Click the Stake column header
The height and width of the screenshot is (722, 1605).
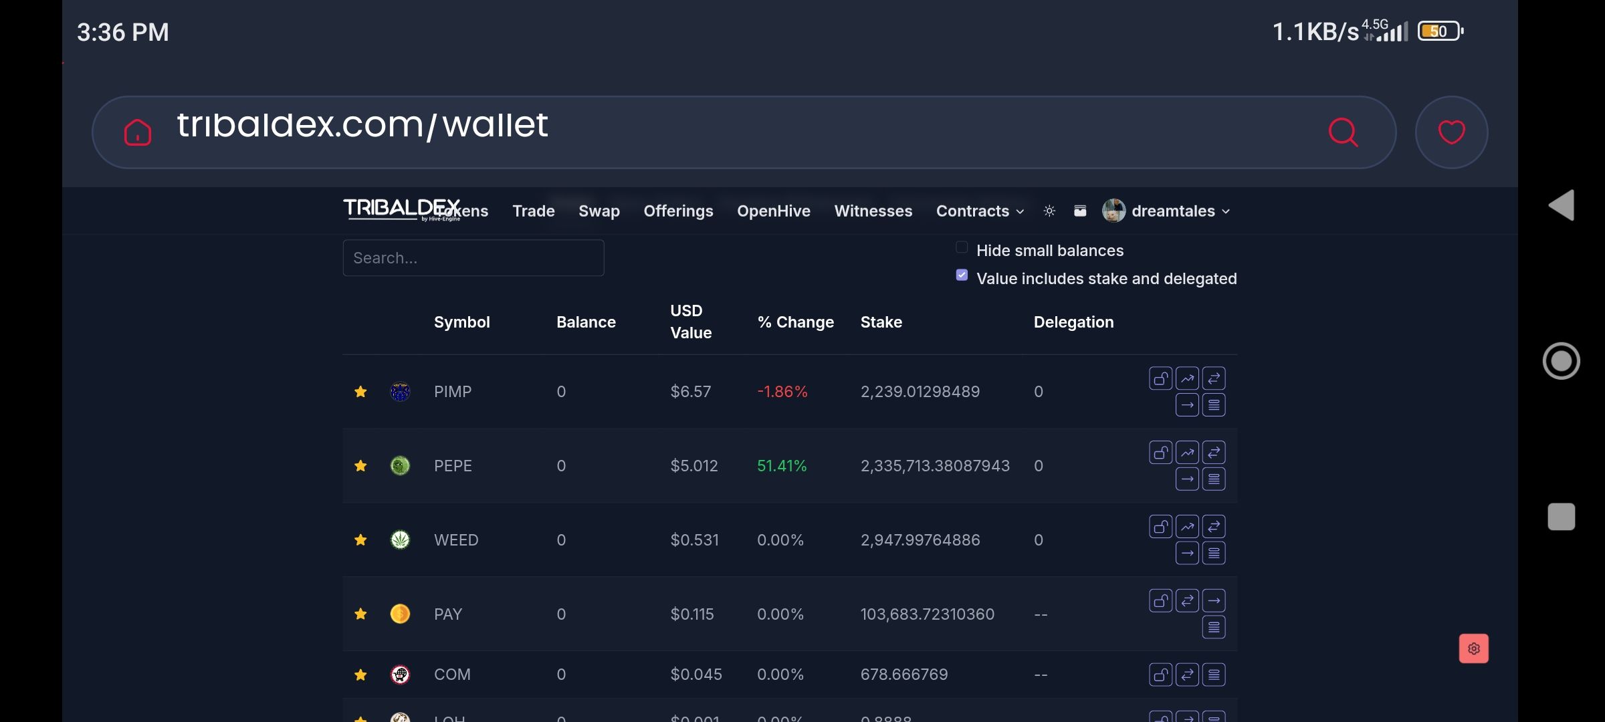coord(881,322)
